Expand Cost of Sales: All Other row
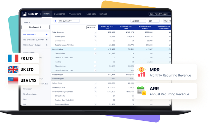 point(95,70)
